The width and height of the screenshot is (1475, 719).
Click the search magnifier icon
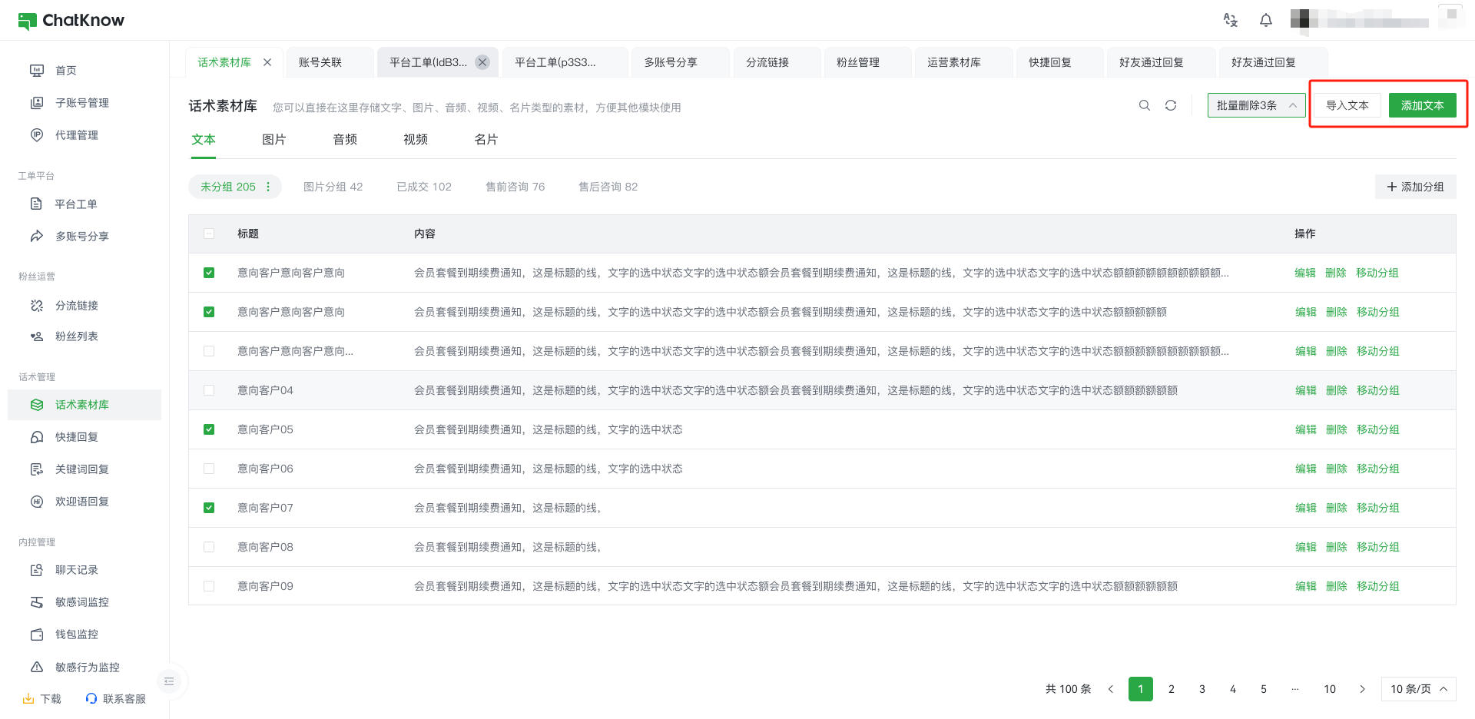tap(1144, 105)
